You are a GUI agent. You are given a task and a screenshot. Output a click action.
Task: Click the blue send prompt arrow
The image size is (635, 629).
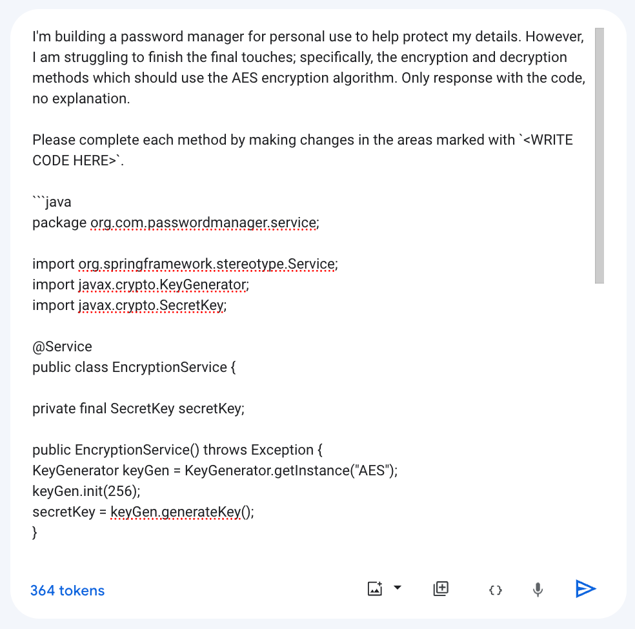pos(585,588)
